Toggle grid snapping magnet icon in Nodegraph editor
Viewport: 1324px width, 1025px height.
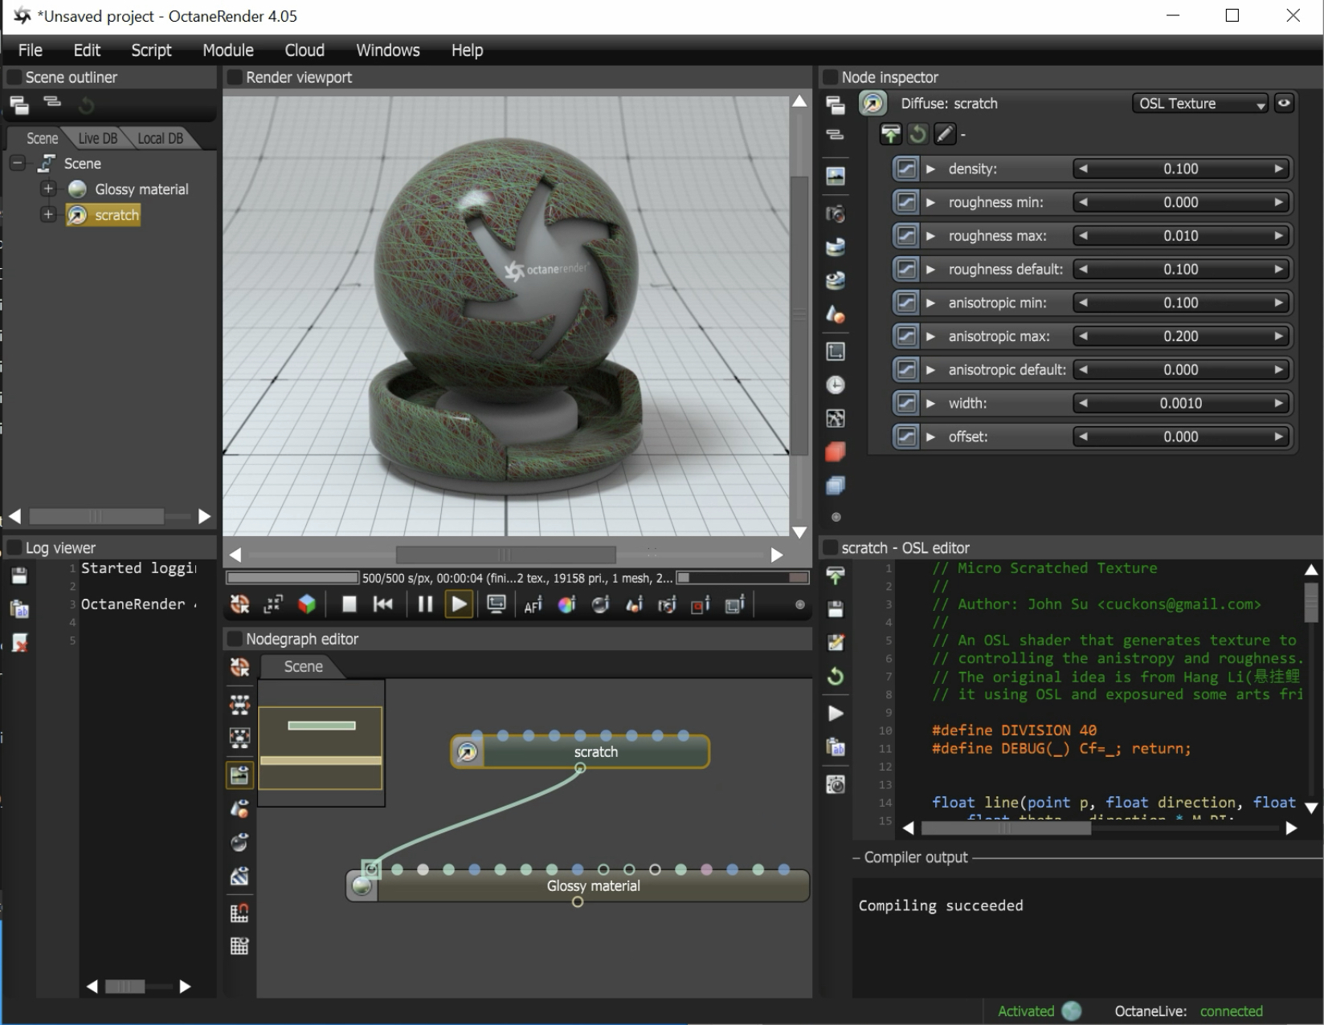(239, 913)
